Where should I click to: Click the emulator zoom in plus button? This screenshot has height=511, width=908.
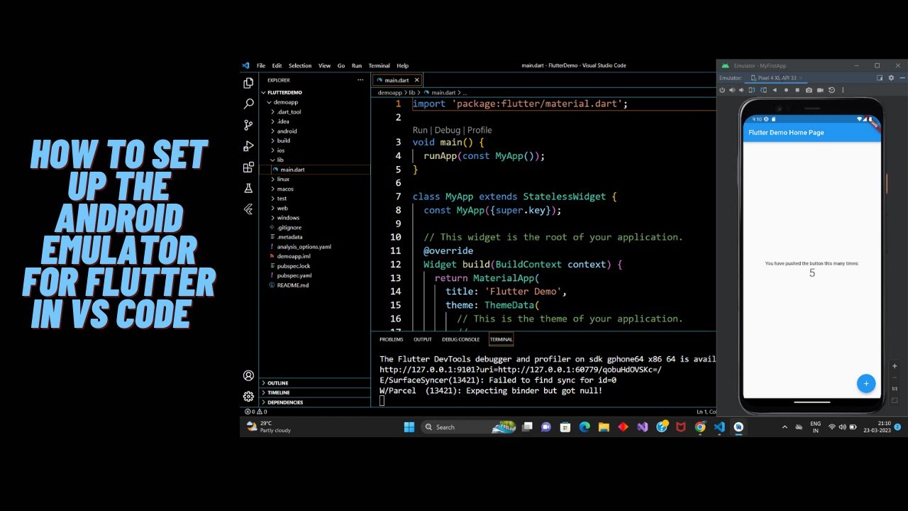(895, 366)
